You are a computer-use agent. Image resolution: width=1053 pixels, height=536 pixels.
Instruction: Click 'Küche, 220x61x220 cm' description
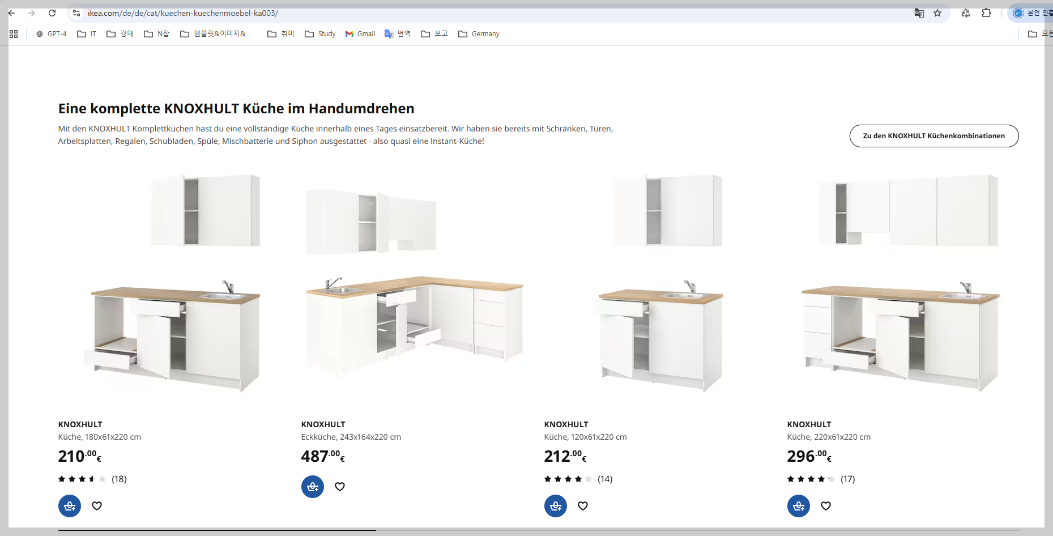829,437
